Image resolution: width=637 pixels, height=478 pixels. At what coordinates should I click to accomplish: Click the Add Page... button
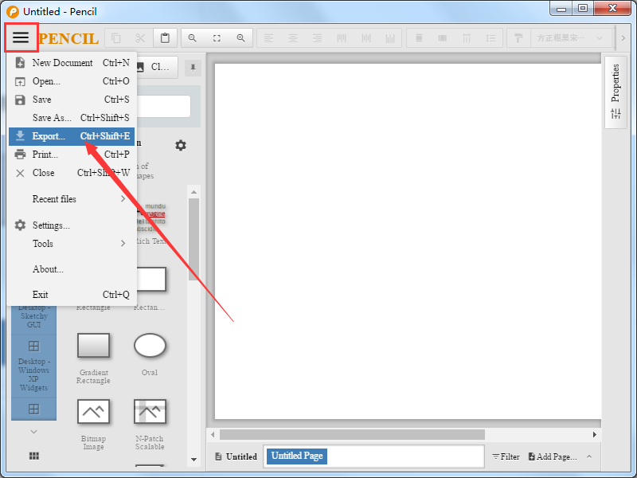552,456
